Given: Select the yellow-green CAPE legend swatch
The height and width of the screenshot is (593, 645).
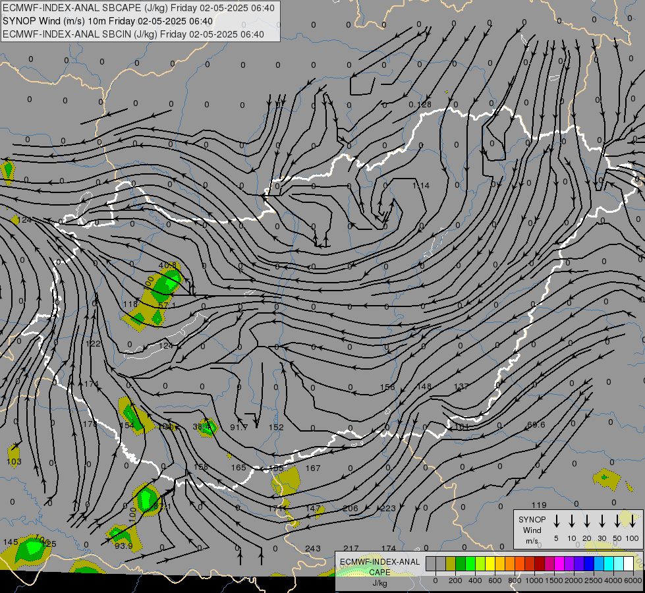Looking at the screenshot, I should point(480,564).
